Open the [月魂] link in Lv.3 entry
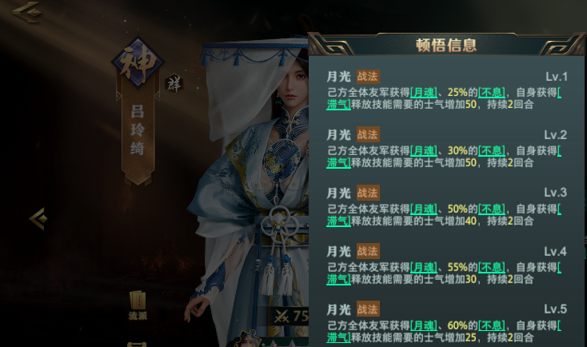 (424, 209)
